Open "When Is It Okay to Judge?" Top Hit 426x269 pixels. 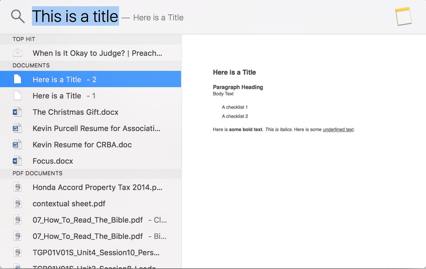97,53
